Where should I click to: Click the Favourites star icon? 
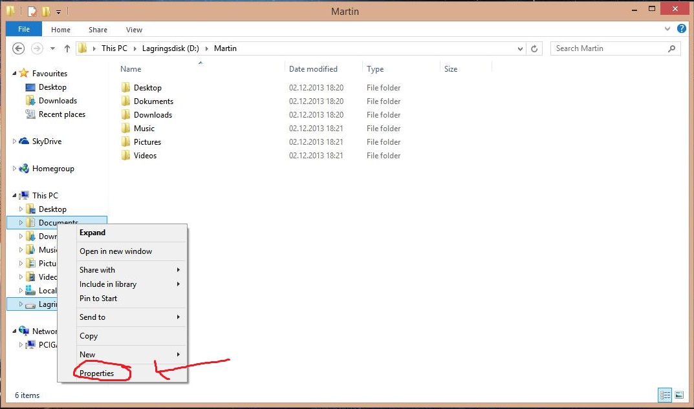(x=24, y=73)
